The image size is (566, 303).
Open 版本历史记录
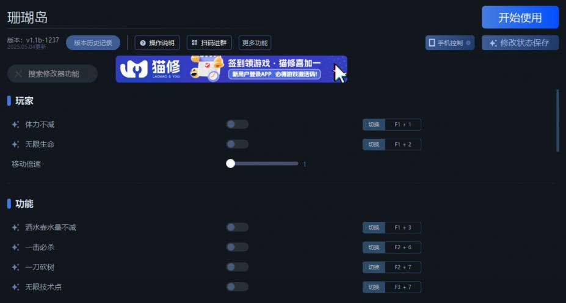click(93, 43)
